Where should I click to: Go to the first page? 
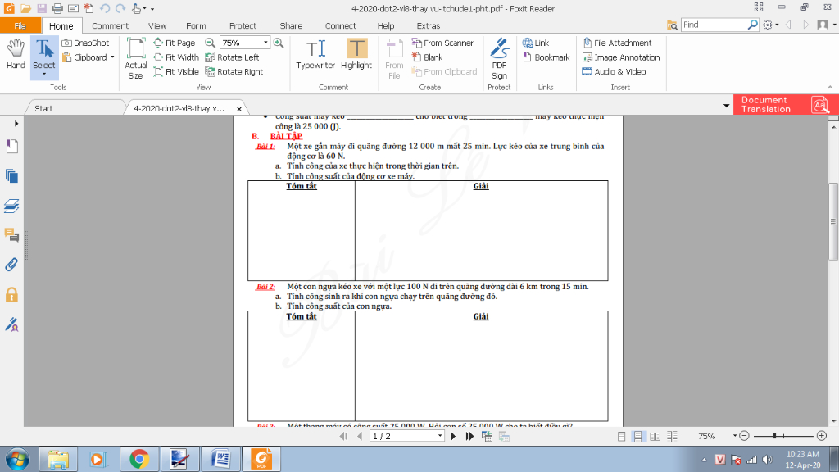(x=343, y=436)
